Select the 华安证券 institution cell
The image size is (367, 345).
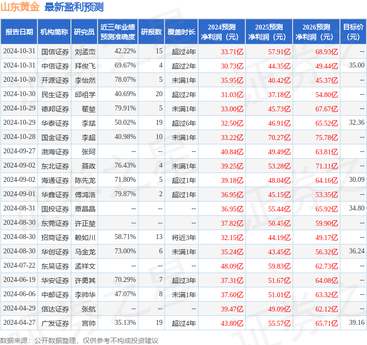tap(55, 280)
